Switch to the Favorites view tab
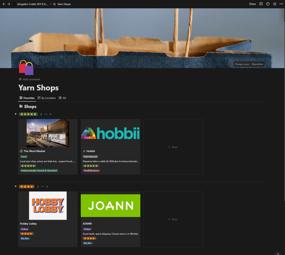This screenshot has height=255, width=285. [x=27, y=98]
